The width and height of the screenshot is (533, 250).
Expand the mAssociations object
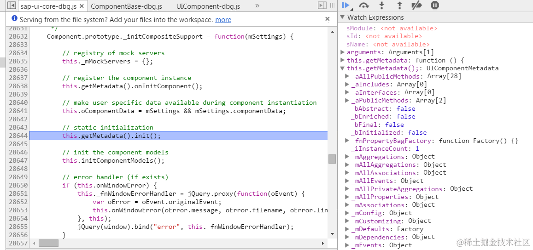pyautogui.click(x=347, y=205)
